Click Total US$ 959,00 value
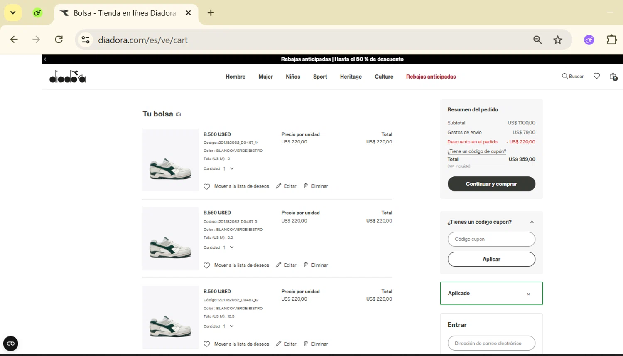 pos(522,159)
